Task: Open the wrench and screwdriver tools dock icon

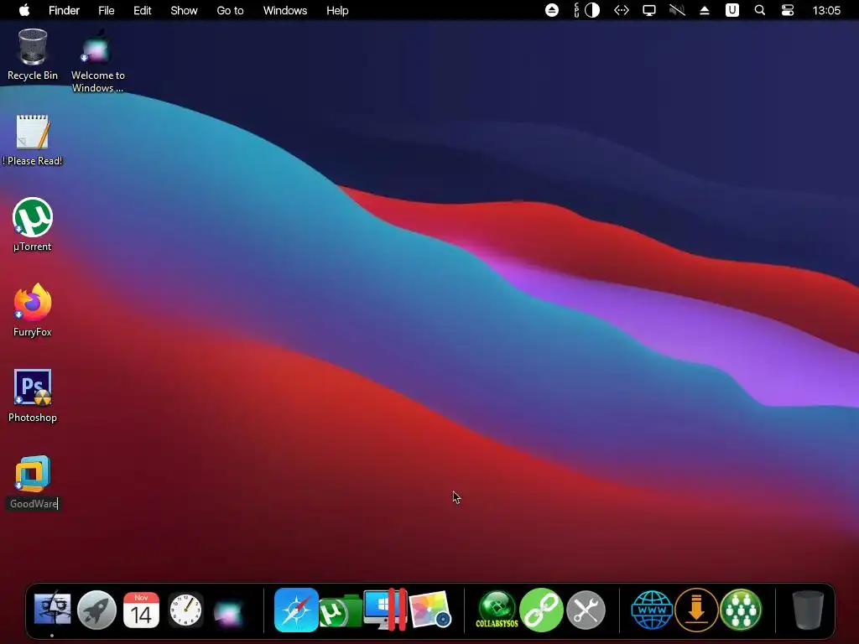Action: pyautogui.click(x=586, y=610)
